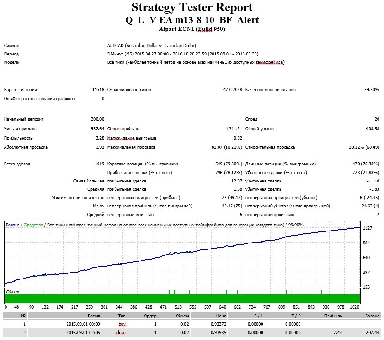Click the '№' column header
Image resolution: width=384 pixels, height=340 pixels.
(x=23, y=316)
